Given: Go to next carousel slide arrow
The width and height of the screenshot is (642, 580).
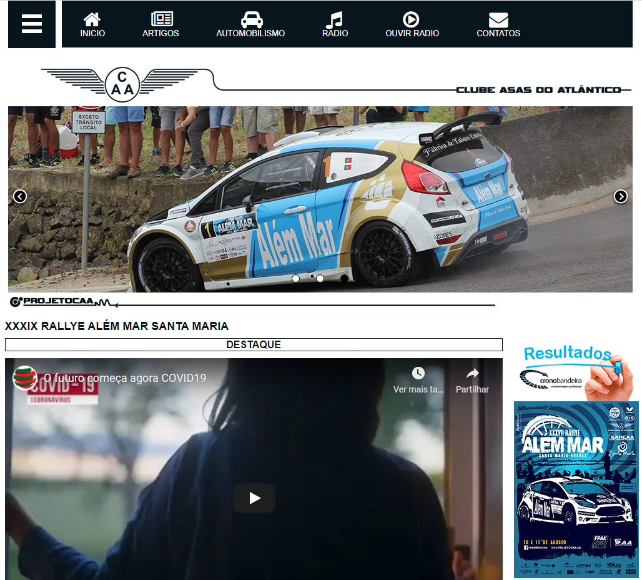Looking at the screenshot, I should 621,197.
